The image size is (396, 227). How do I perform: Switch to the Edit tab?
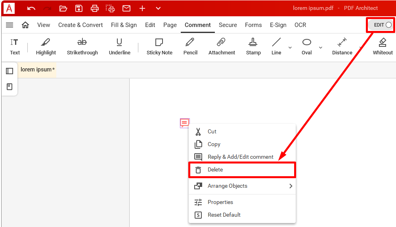150,25
